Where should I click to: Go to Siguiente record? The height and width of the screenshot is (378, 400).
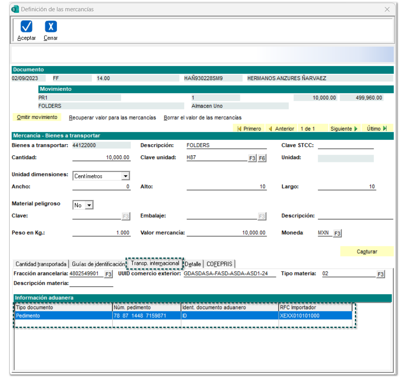click(344, 129)
